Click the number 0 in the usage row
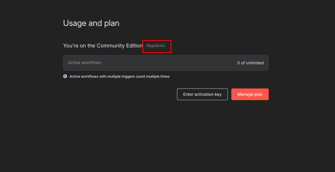The height and width of the screenshot is (172, 335). (239, 63)
